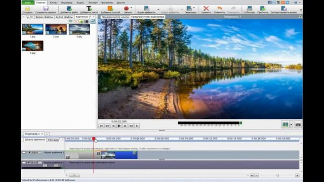
Task: Click the timeline zoom slider handle
Action: click(277, 175)
